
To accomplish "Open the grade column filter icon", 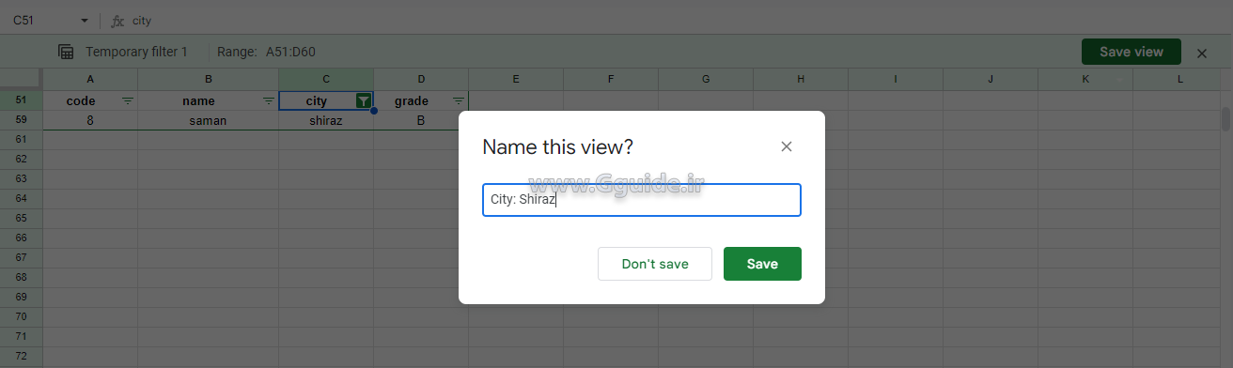I will (x=459, y=100).
